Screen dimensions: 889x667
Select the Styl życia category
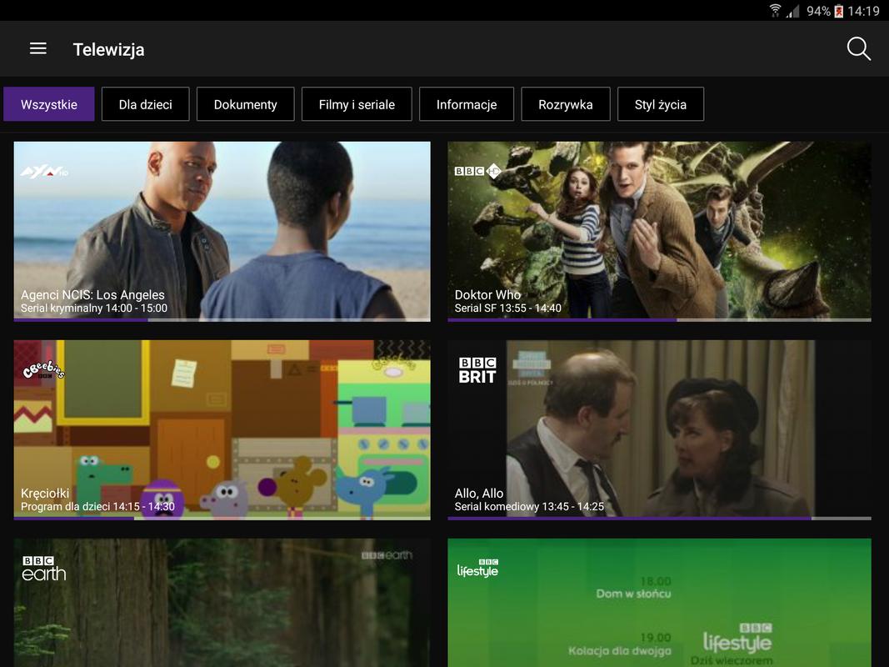point(661,104)
